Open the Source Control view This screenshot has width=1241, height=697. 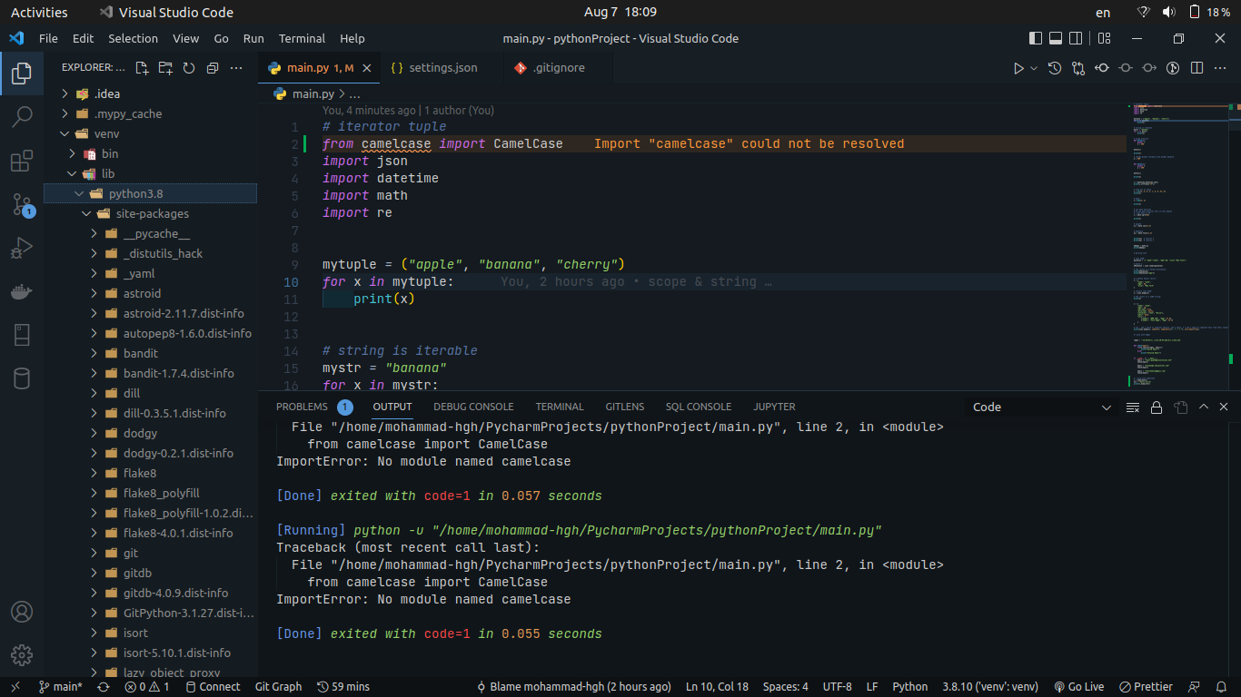(x=22, y=204)
